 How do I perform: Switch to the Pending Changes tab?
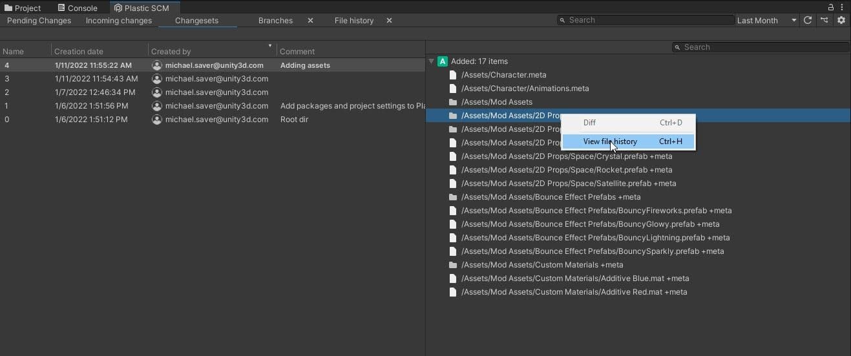39,21
